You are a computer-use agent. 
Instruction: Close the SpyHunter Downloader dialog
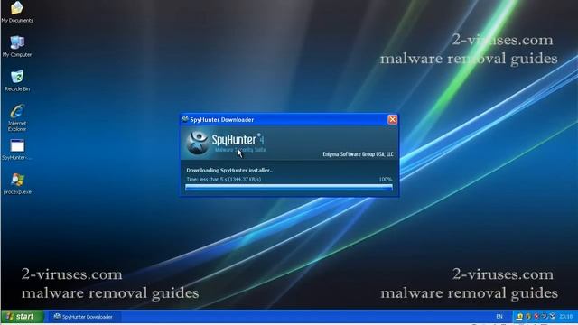coord(392,119)
